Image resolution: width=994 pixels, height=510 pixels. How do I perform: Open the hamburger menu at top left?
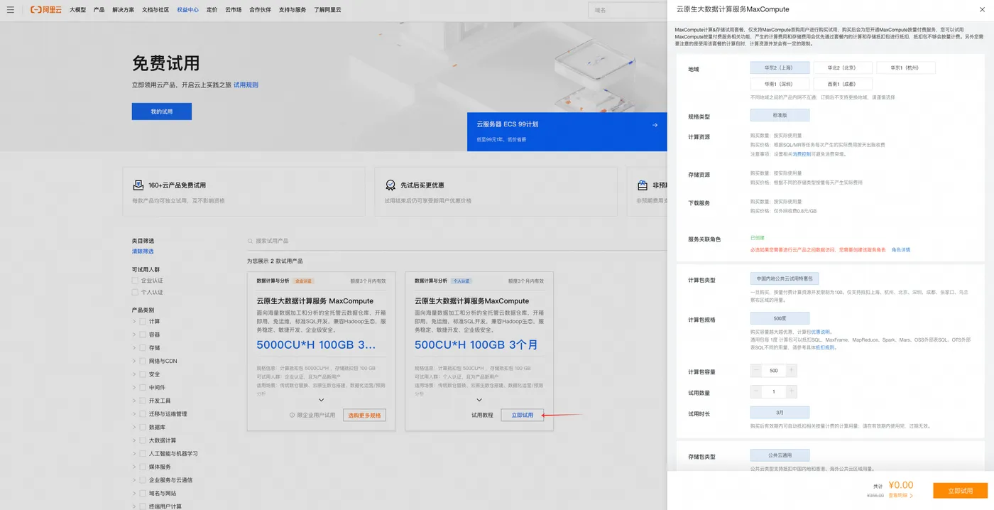[x=10, y=10]
